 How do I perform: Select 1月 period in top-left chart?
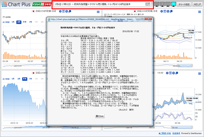point(13,22)
